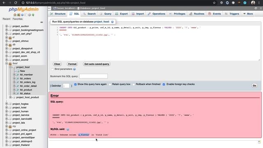Switch to the Structure tab
The height and width of the screenshot is (148, 263).
58,14
